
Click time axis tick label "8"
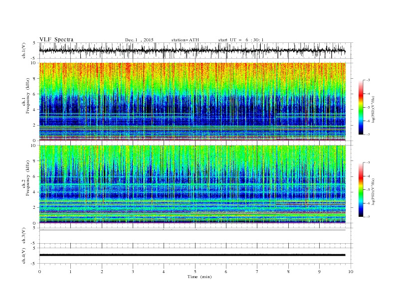point(288,272)
